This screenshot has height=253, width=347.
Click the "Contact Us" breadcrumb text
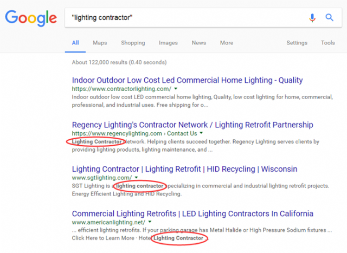pos(182,134)
